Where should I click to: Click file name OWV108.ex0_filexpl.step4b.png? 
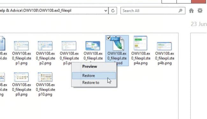[165, 58]
